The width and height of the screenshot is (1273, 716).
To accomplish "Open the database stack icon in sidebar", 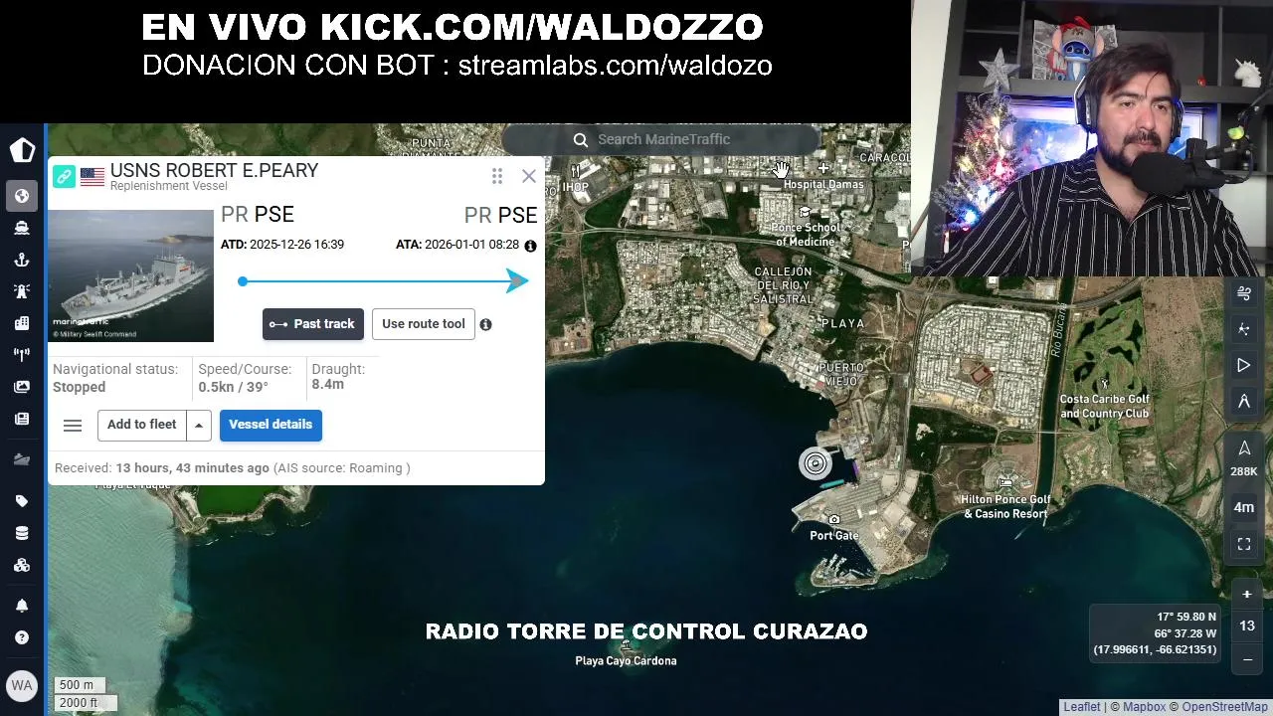I will 22,533.
